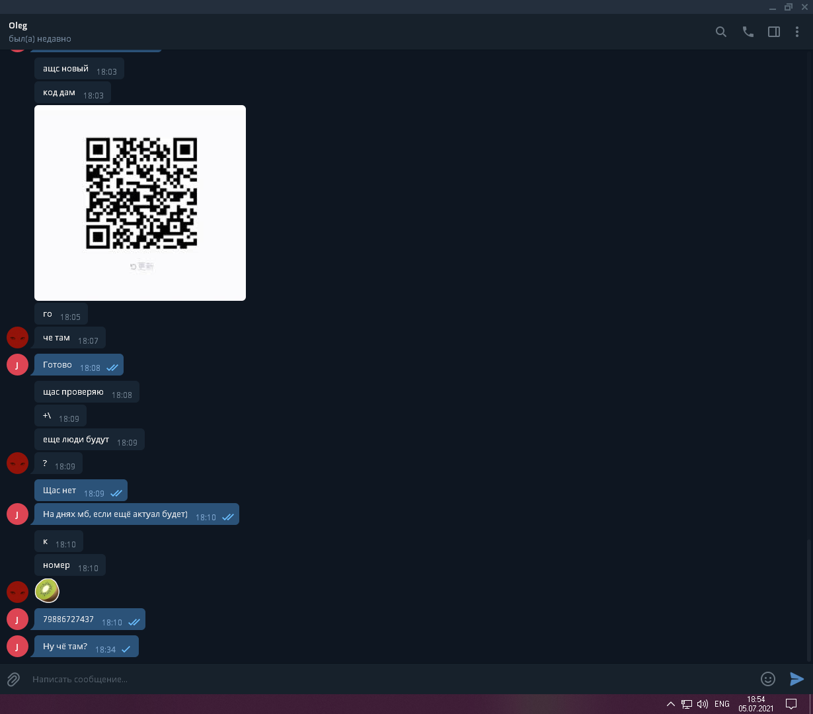Open search in the Oleg chat
813x714 pixels.
[x=721, y=32]
